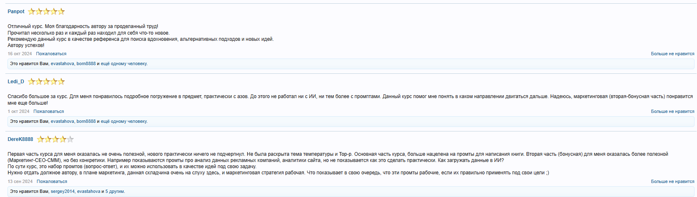Open DereK8888's user profile
697x197 pixels.
coord(20,139)
